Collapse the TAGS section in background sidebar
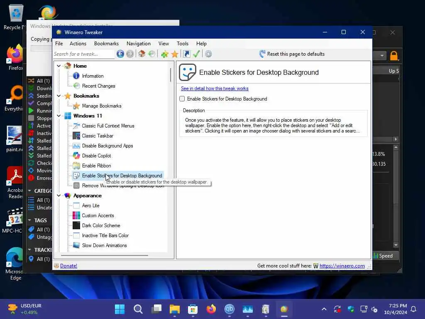This screenshot has height=319, width=425. [x=29, y=220]
